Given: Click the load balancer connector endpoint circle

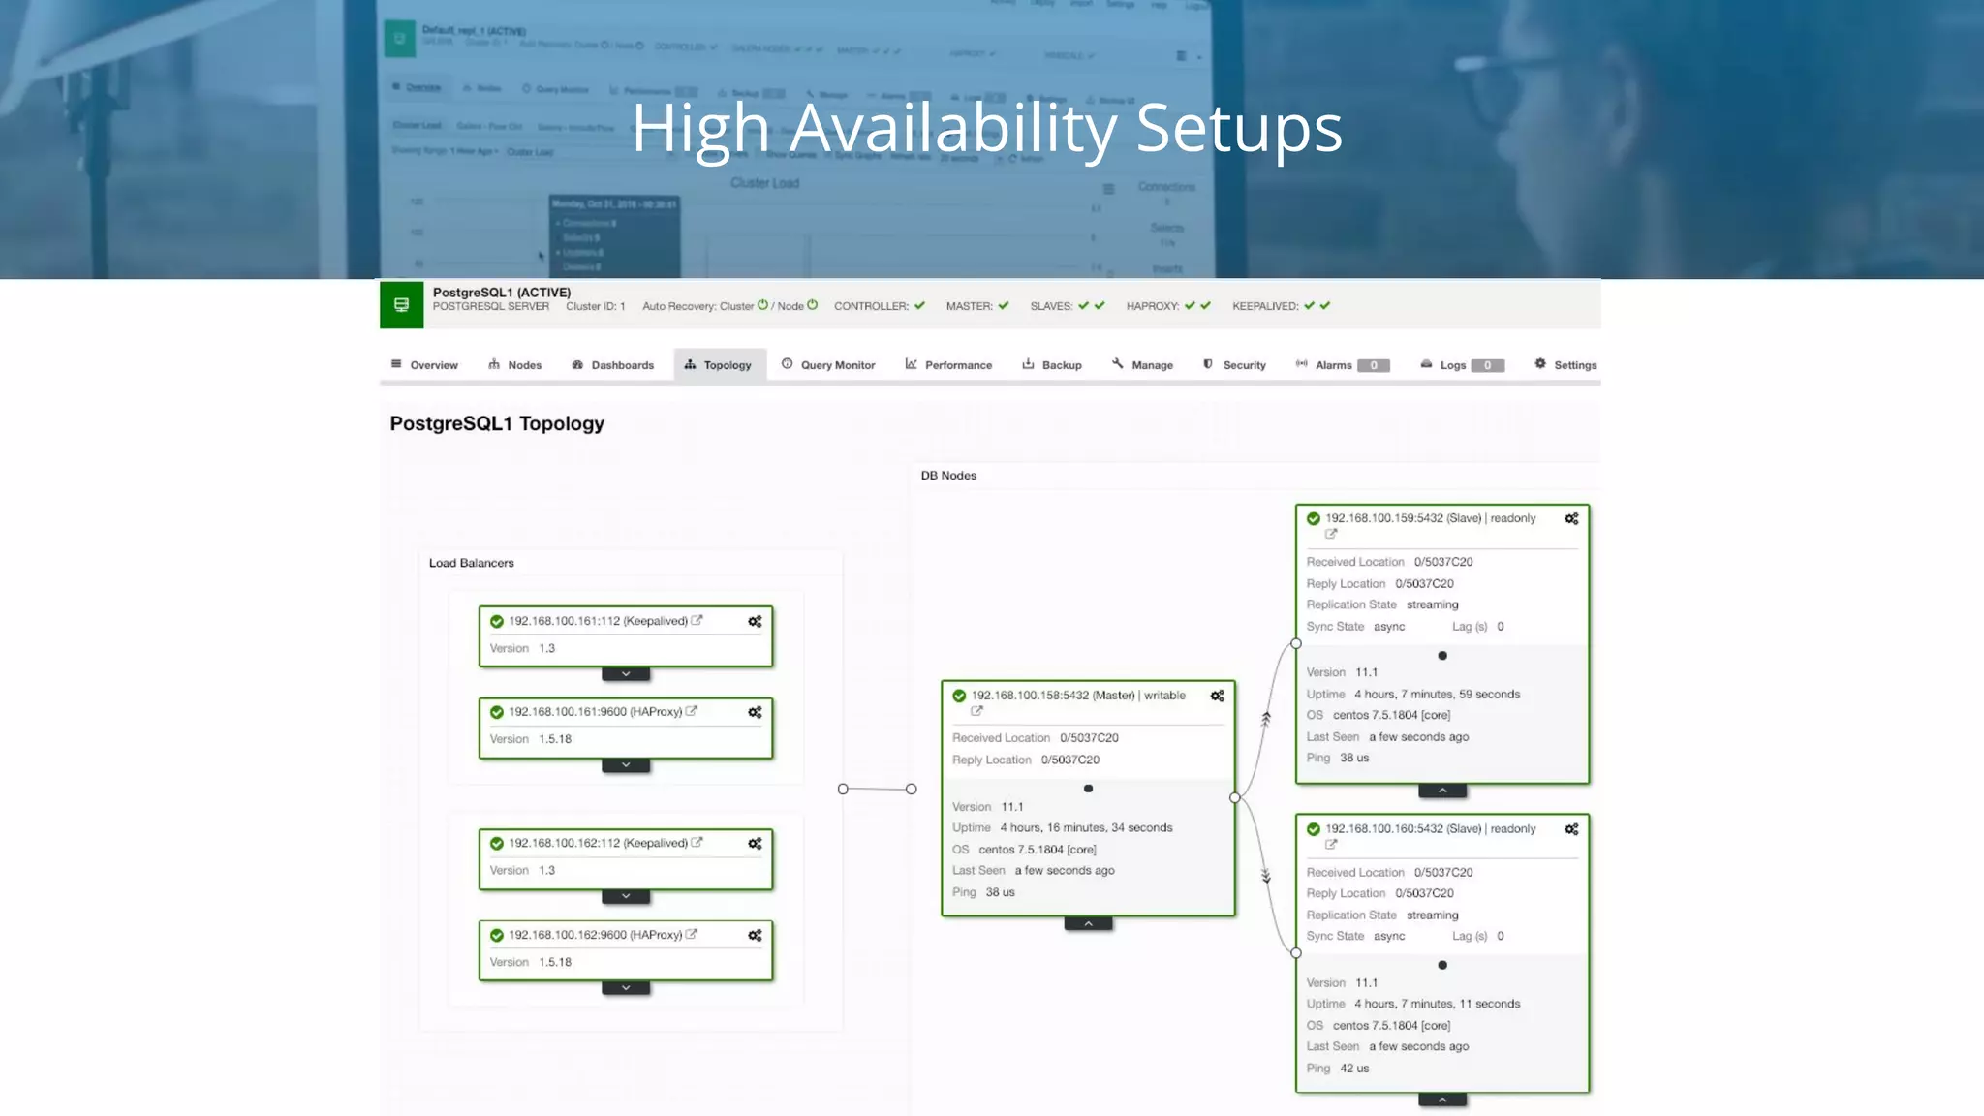Looking at the screenshot, I should click(843, 790).
